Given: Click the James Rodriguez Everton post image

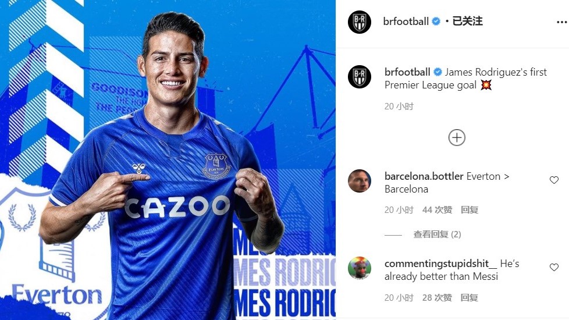Looking at the screenshot, I should tap(168, 160).
